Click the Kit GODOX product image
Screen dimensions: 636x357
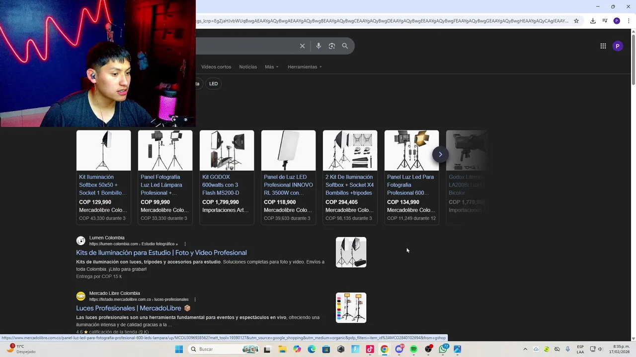pos(227,150)
